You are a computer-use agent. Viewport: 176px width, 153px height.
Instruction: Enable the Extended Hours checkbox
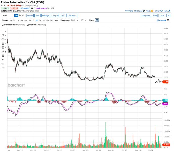point(3,25)
